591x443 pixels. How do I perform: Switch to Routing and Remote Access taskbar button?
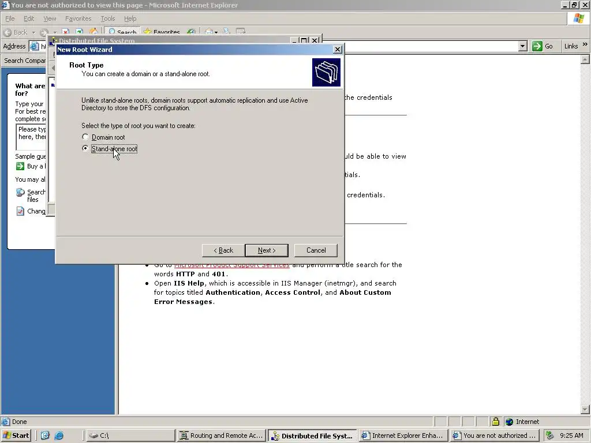click(x=221, y=436)
